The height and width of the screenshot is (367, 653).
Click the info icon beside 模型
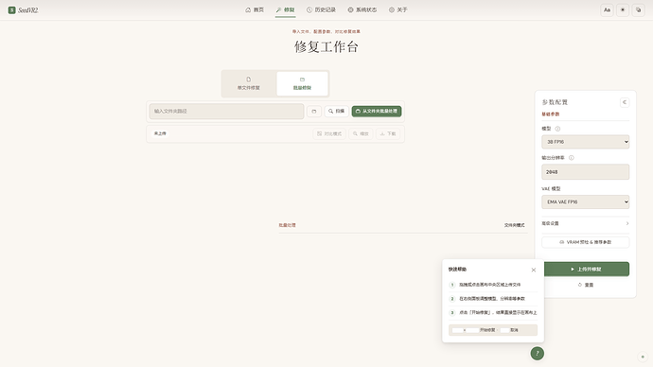click(x=557, y=129)
